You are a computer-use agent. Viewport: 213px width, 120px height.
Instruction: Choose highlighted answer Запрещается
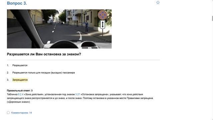20,80
